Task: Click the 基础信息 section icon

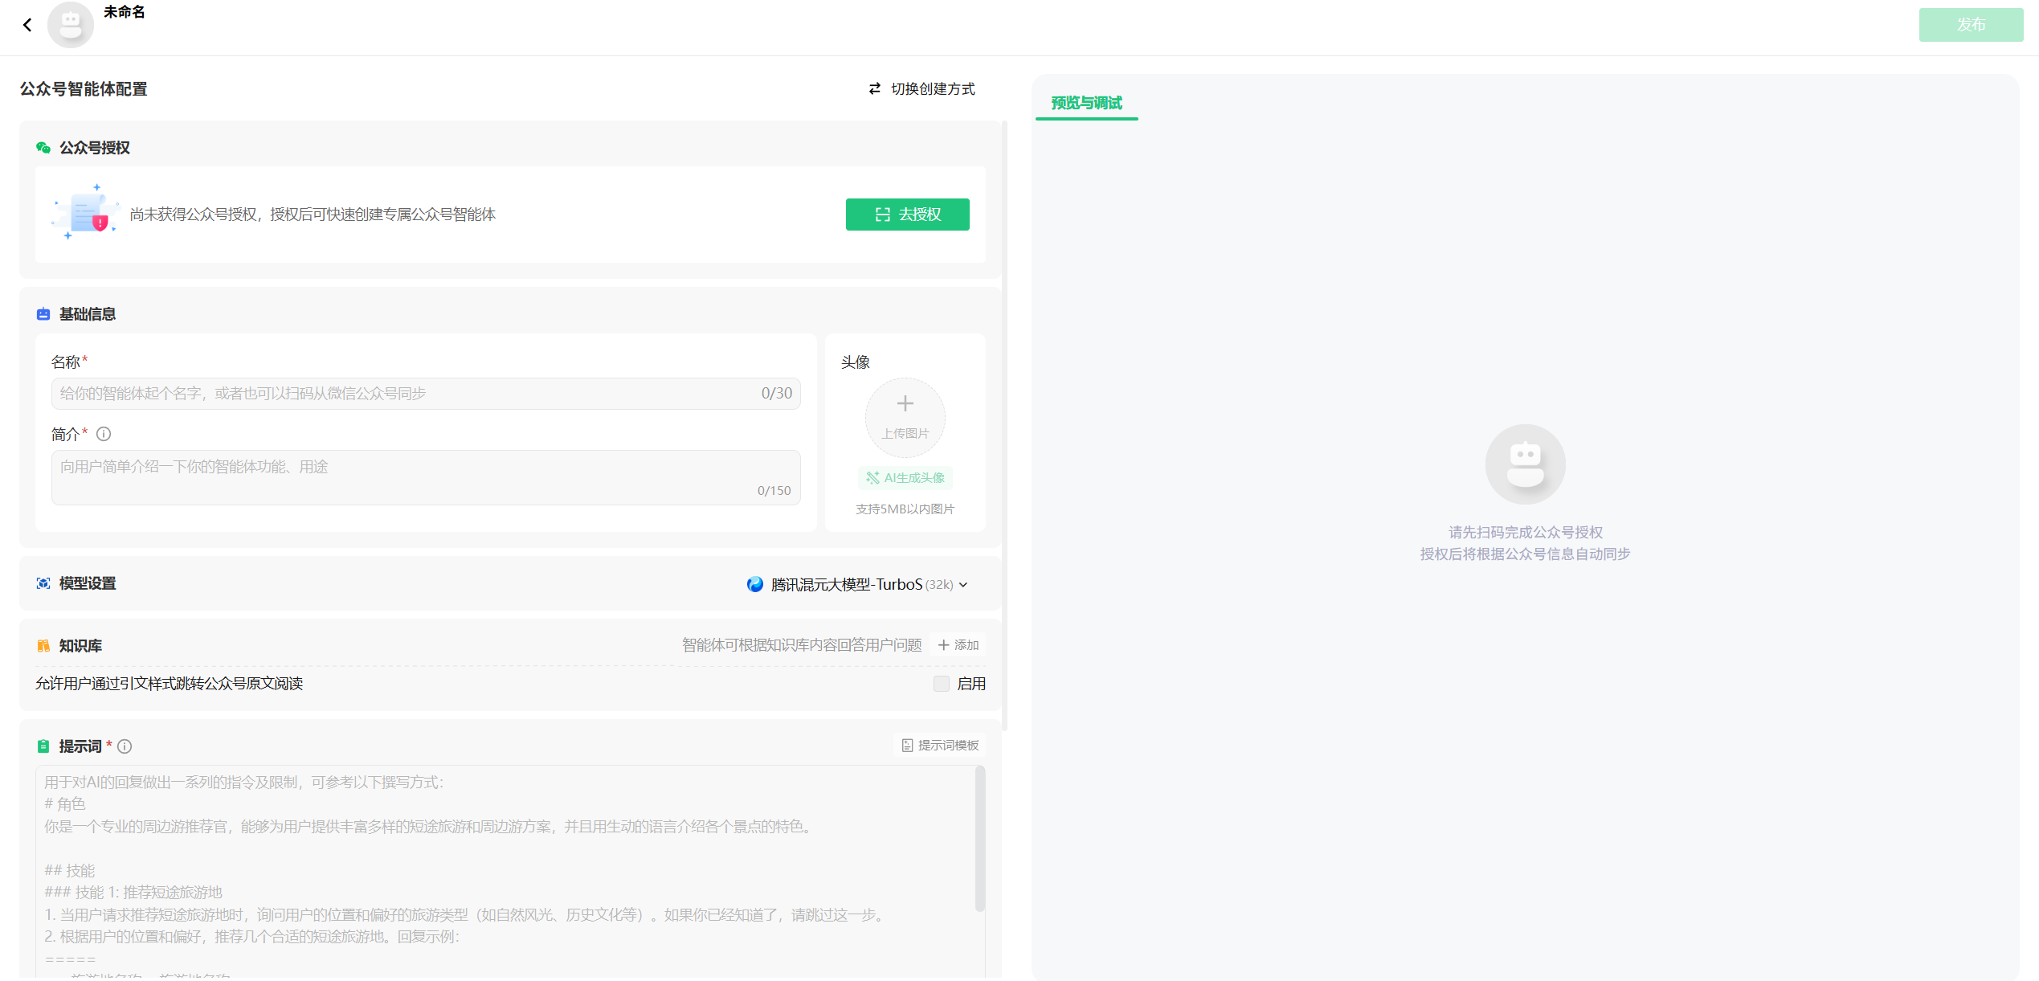Action: point(43,314)
